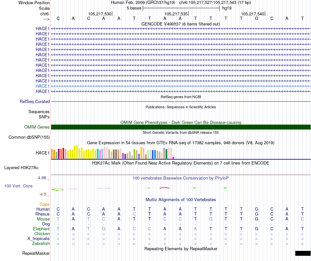Click the Multiz Alignments of 100 Vertebrates title
The image size is (311, 261).
pyautogui.click(x=181, y=200)
